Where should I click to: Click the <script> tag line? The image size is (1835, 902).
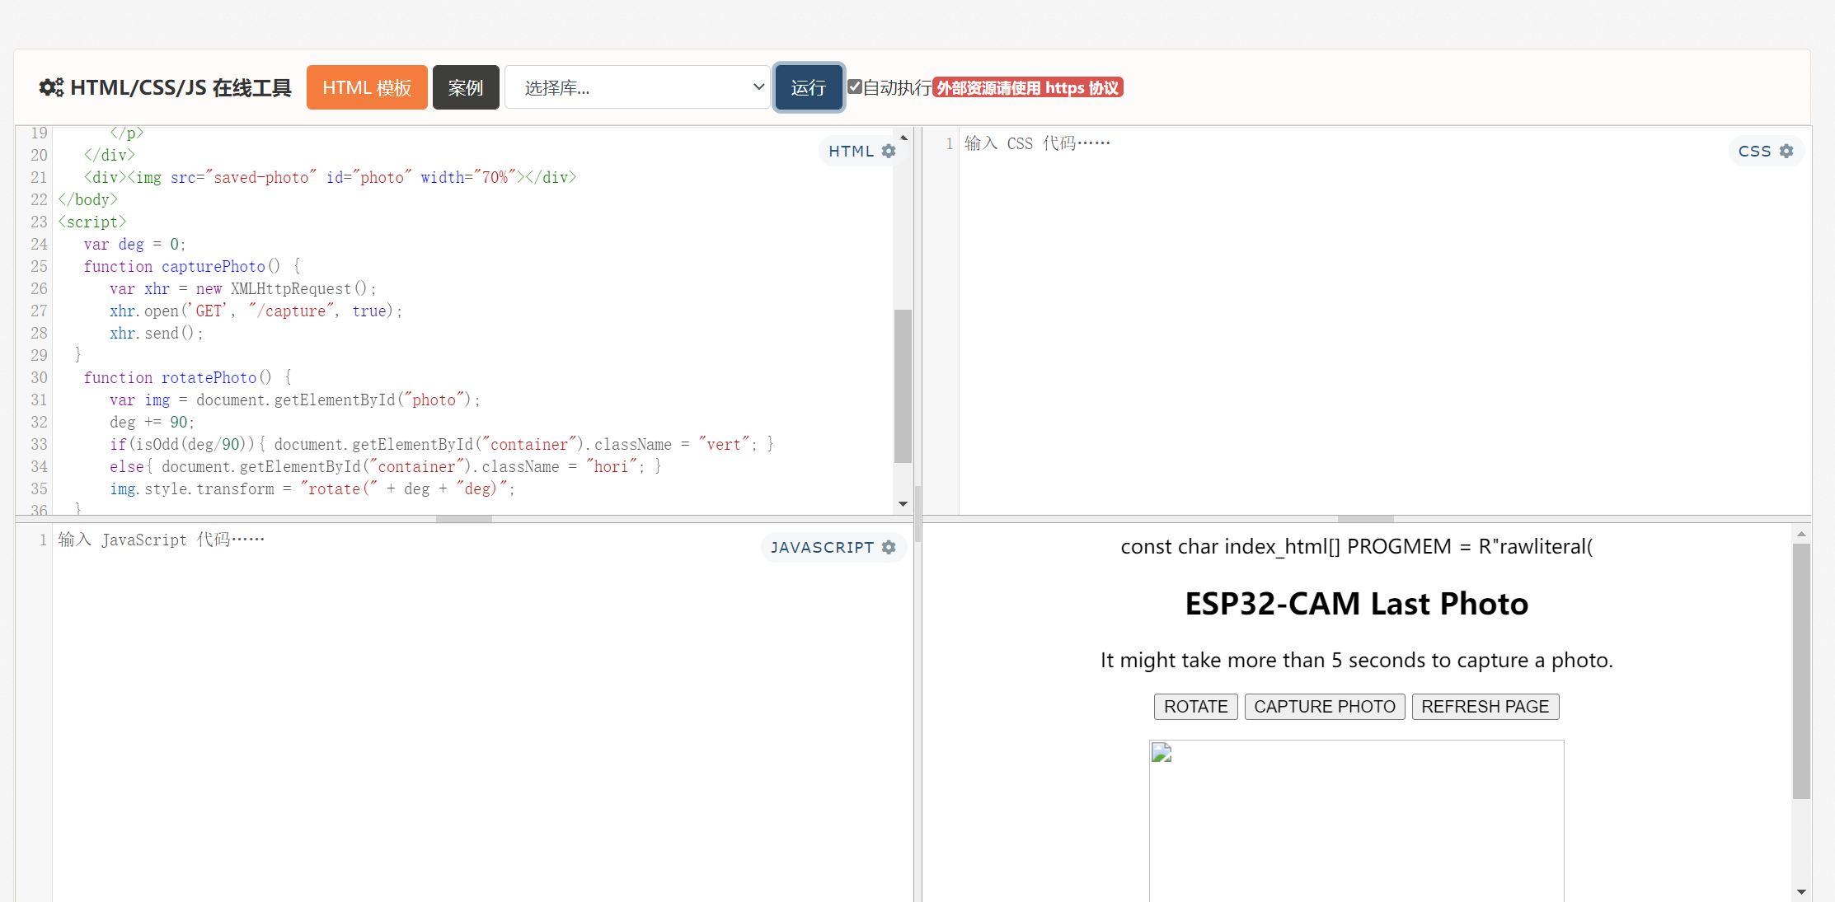[x=92, y=222]
